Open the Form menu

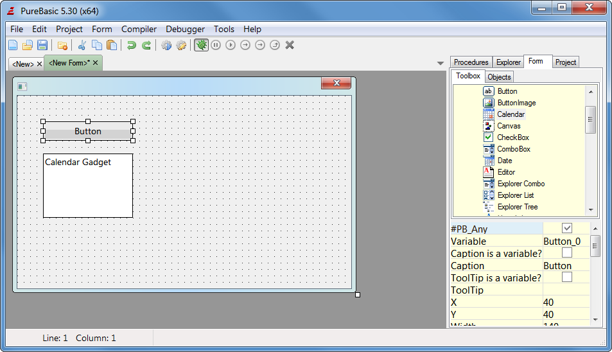point(102,30)
